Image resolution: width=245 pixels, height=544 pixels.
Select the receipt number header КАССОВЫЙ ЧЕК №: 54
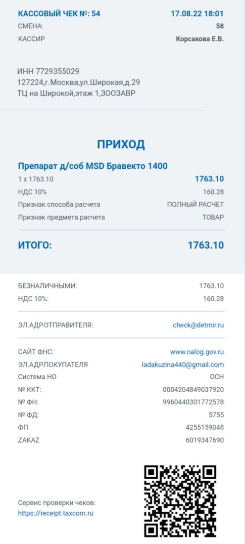[59, 14]
